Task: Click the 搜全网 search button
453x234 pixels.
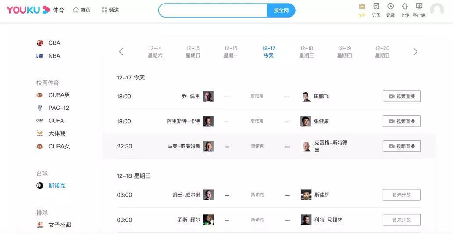Action: coord(281,11)
